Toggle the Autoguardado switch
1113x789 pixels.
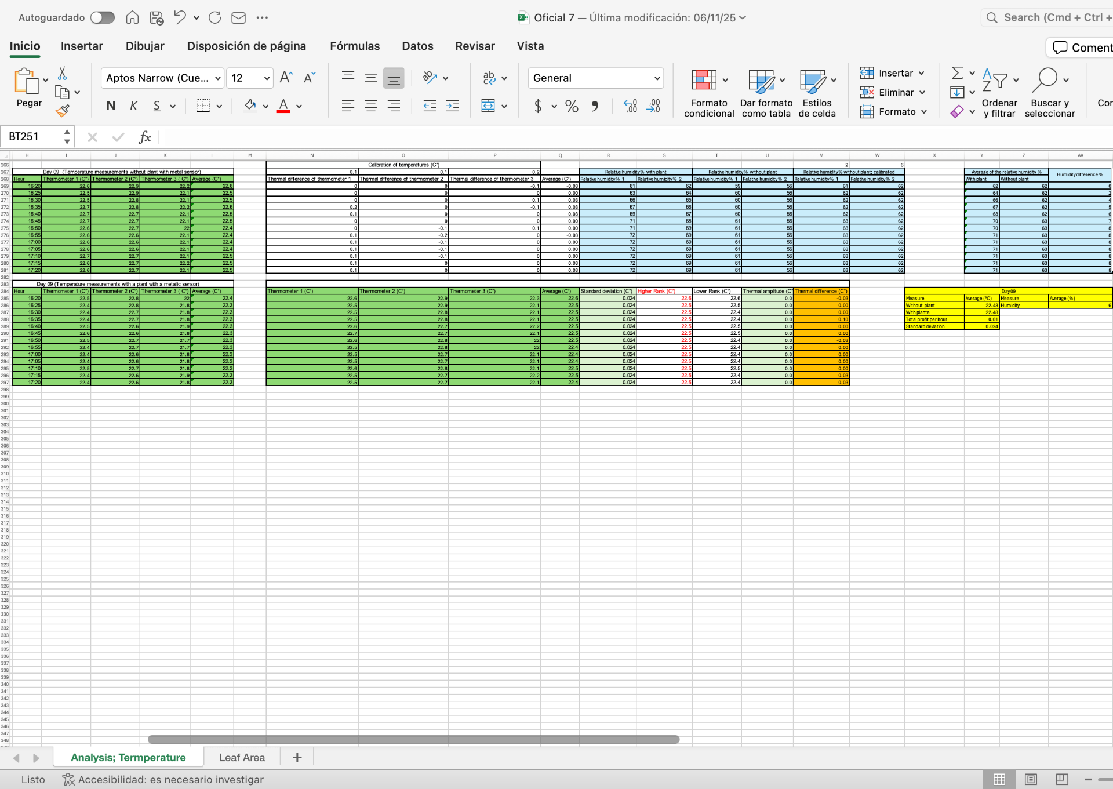[103, 17]
